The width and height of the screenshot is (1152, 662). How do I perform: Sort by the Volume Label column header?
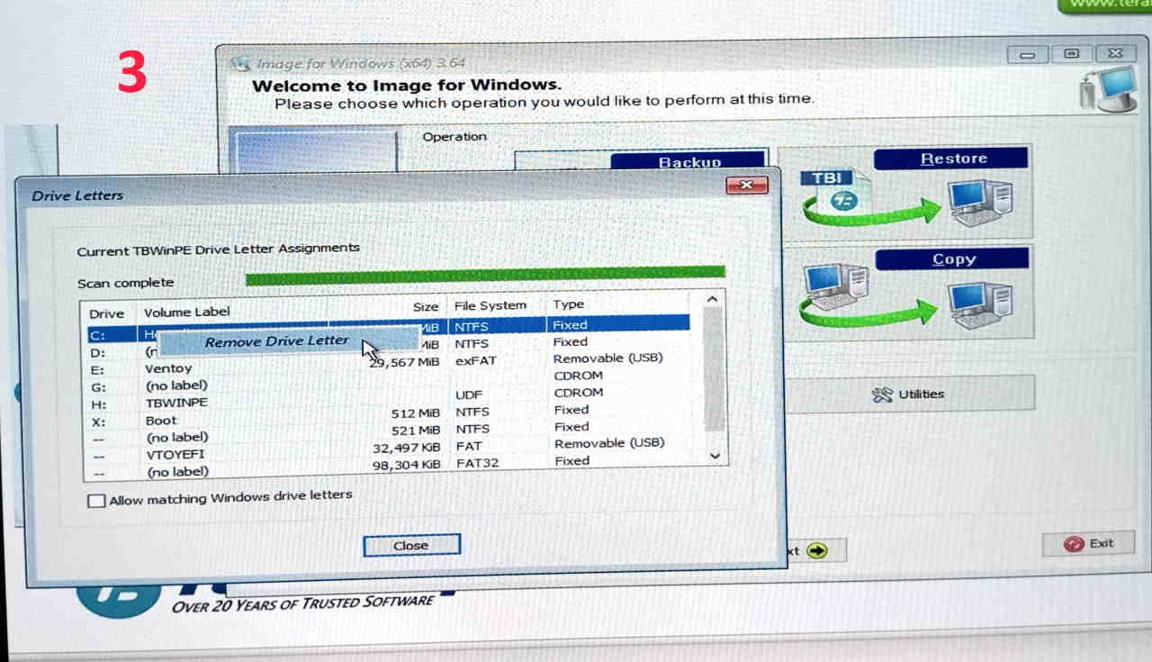tap(187, 313)
